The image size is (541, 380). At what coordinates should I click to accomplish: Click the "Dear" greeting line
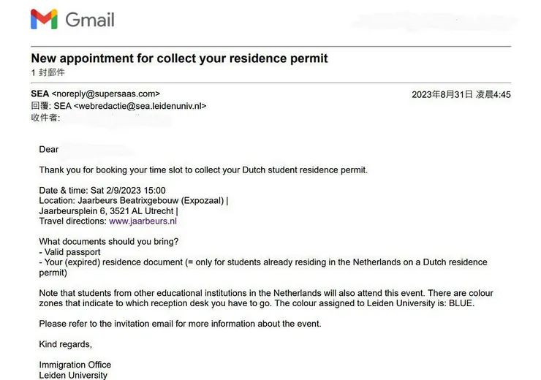49,150
